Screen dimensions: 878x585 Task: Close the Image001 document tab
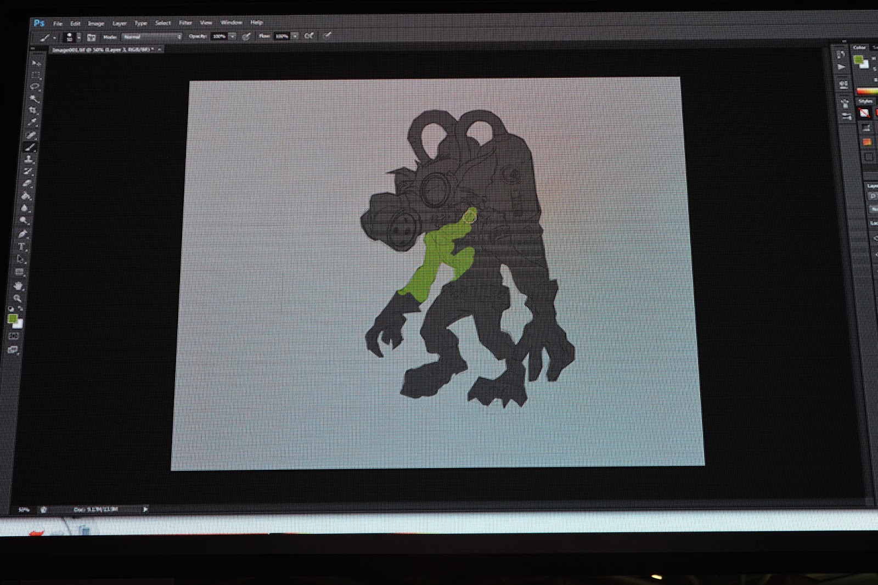[160, 49]
